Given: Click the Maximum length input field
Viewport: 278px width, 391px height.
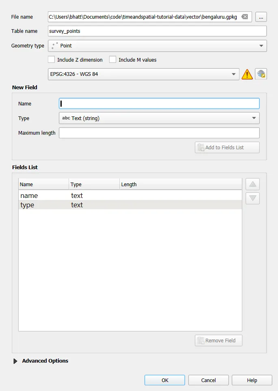Looking at the screenshot, I should coord(159,133).
